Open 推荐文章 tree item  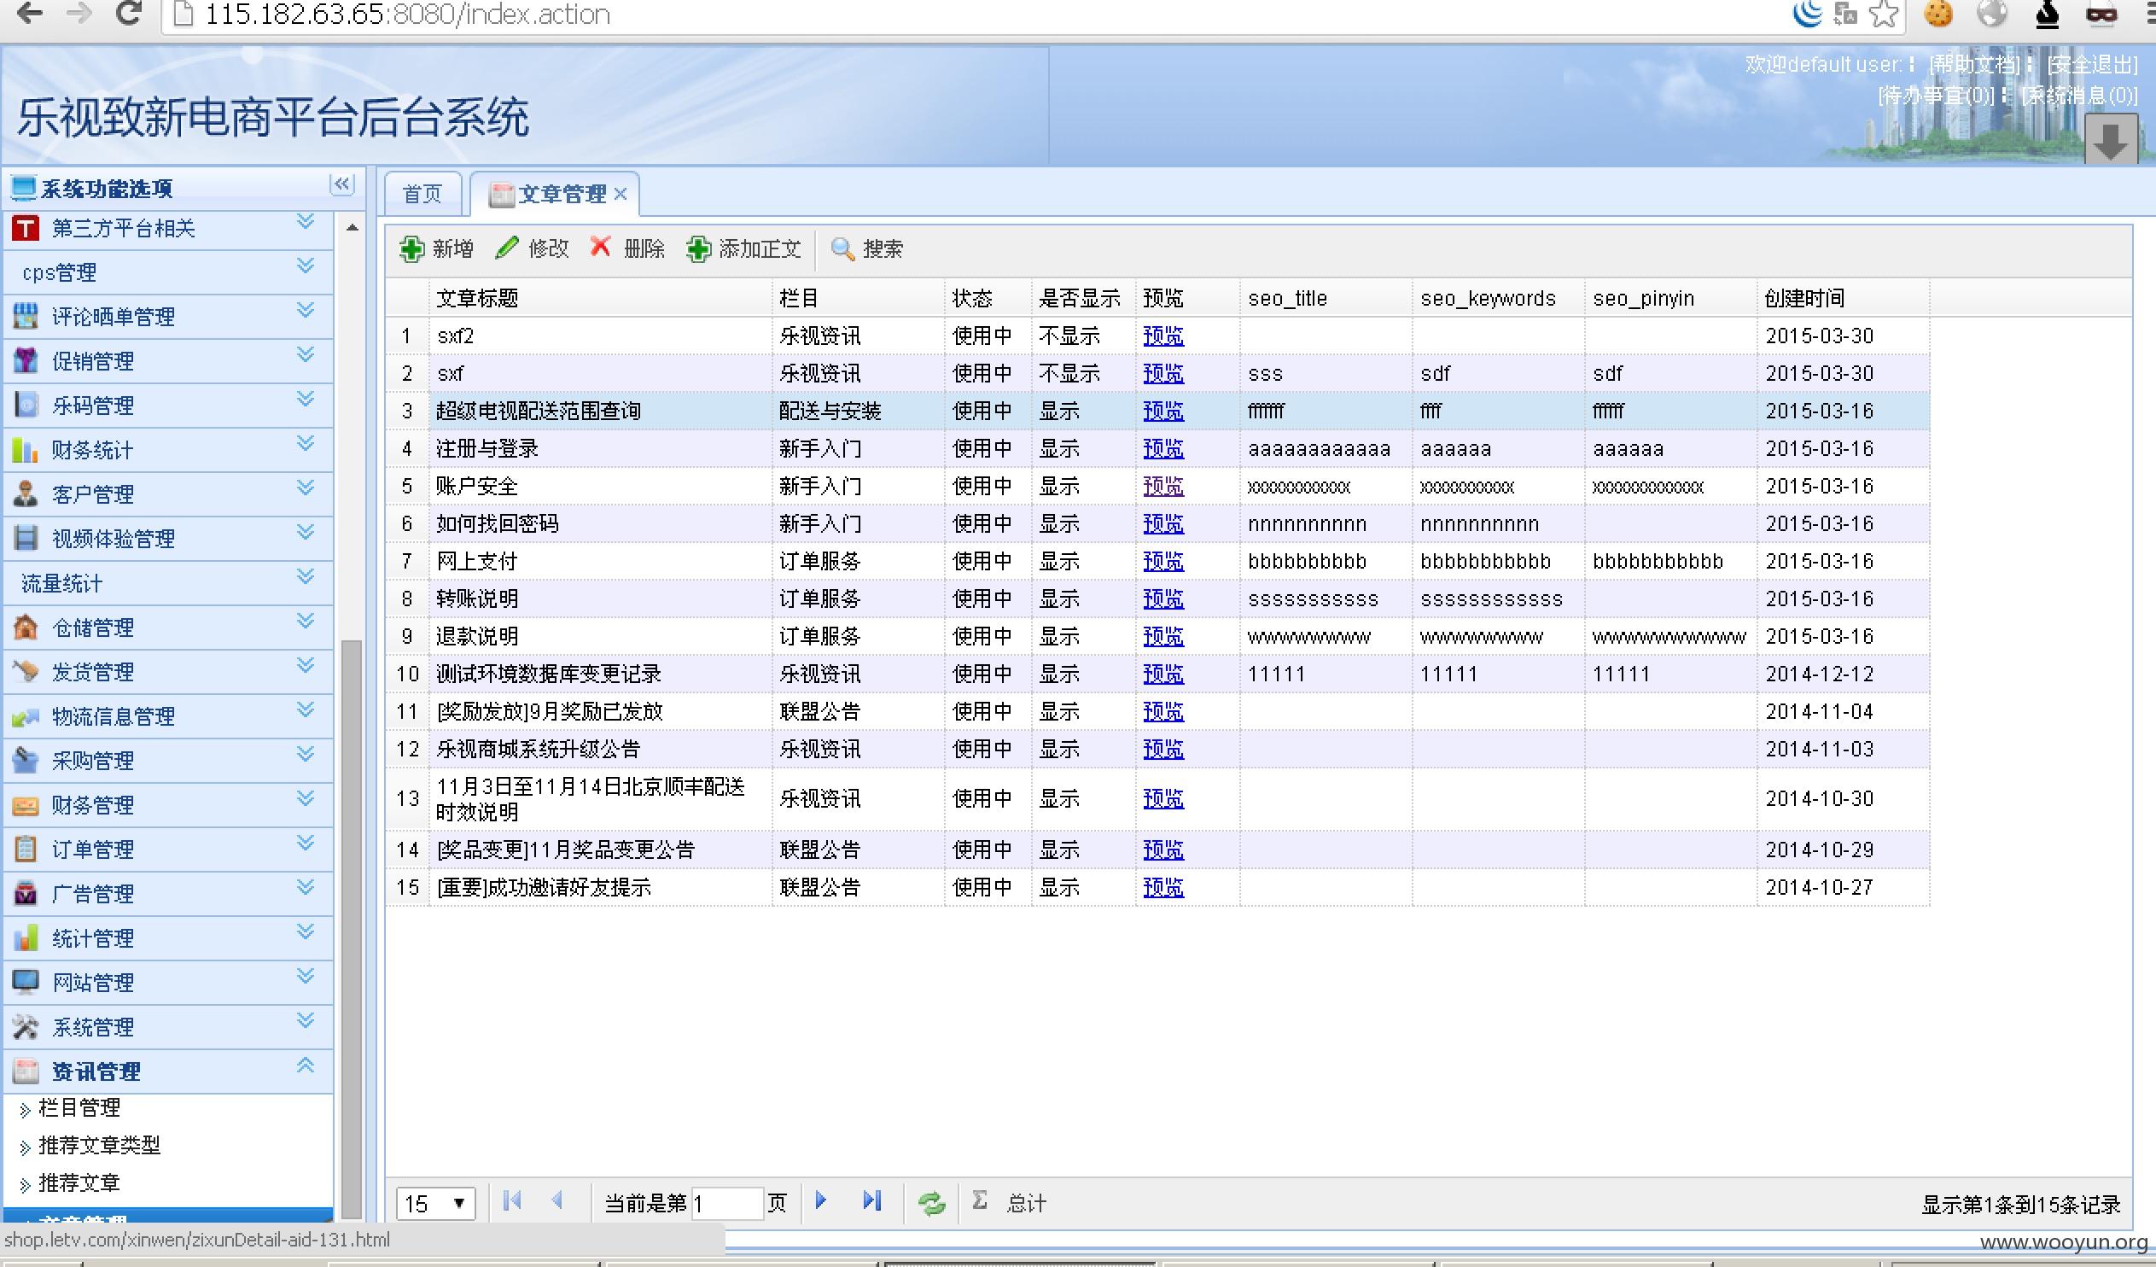[79, 1183]
